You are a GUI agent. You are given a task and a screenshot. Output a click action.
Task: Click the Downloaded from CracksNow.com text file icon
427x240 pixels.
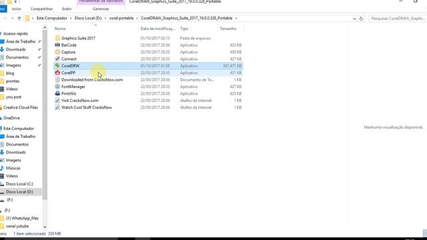tap(57, 79)
